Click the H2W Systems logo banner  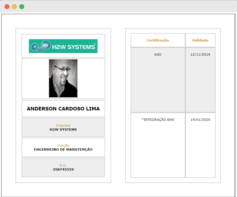click(x=63, y=46)
